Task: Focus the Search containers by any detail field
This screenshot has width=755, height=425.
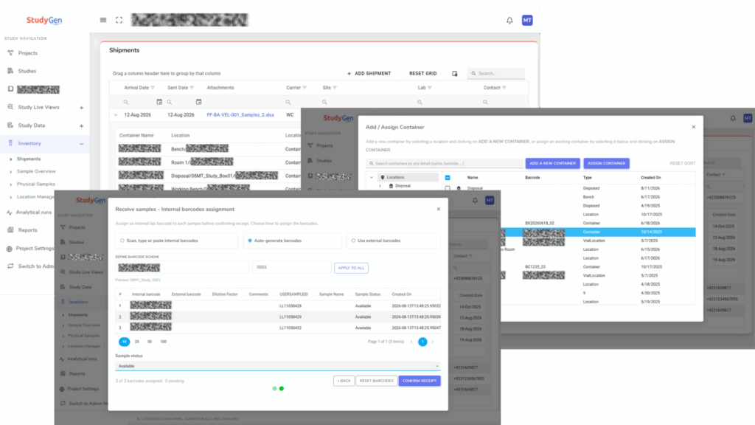Action: click(x=445, y=163)
